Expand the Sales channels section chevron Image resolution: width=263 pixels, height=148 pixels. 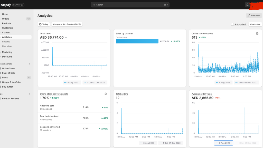pyautogui.click(x=30, y=64)
